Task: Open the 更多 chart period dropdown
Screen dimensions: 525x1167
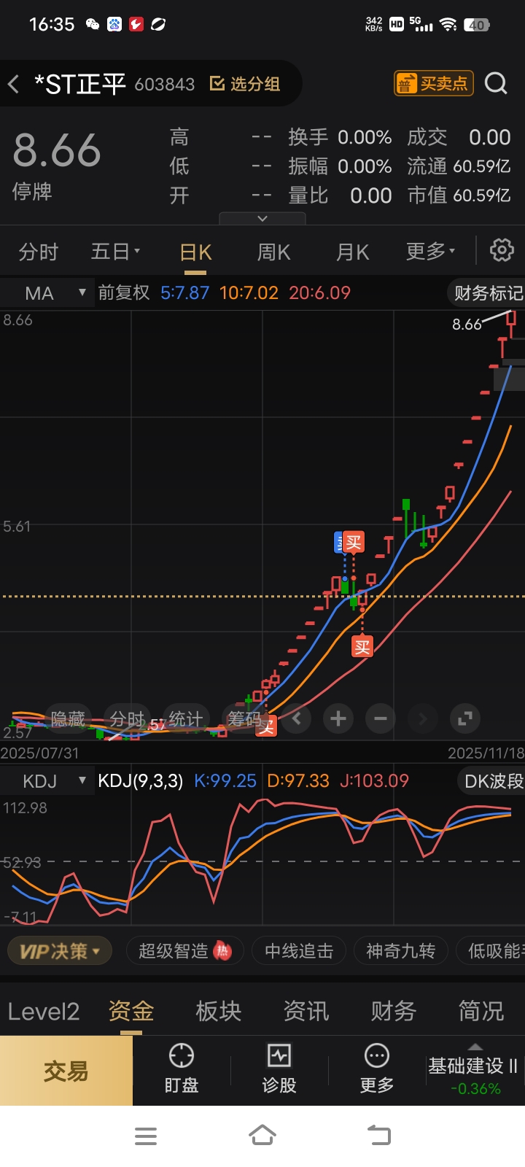Action: coord(430,252)
